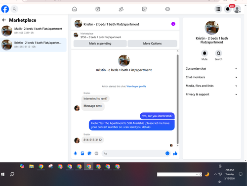
Task: Open the account profile menu
Action: click(x=237, y=9)
